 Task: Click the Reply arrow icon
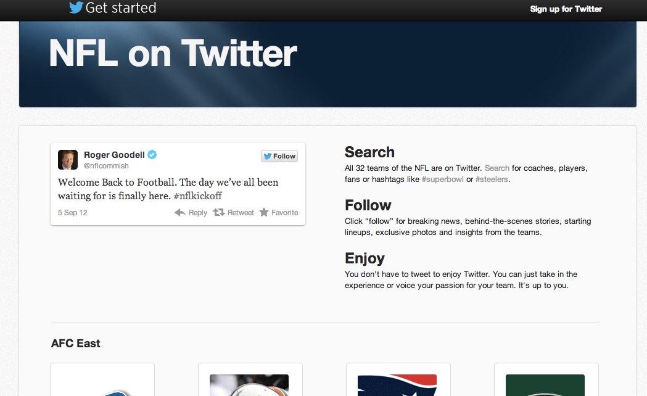coord(180,212)
